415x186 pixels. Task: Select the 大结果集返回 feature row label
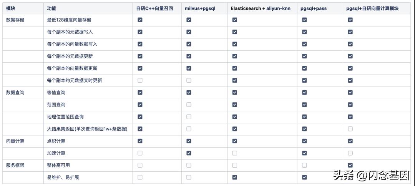tap(87, 129)
